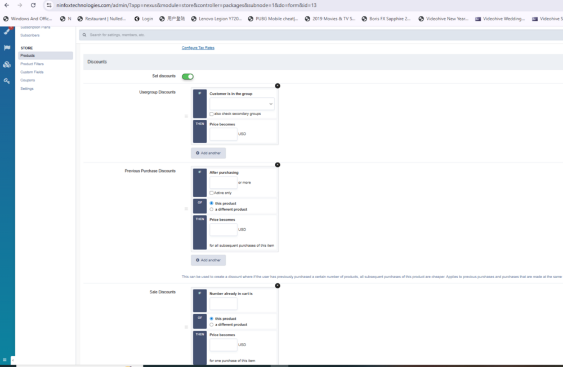Open the Lenovo Legion Y720 bookmark
Image resolution: width=563 pixels, height=367 pixels.
pos(217,19)
